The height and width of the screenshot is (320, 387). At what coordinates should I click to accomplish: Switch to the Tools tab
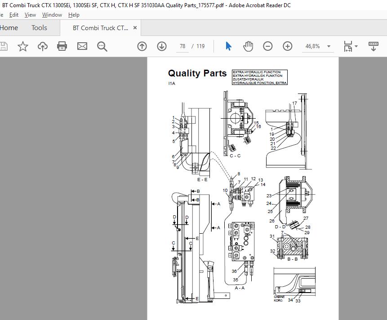click(39, 27)
